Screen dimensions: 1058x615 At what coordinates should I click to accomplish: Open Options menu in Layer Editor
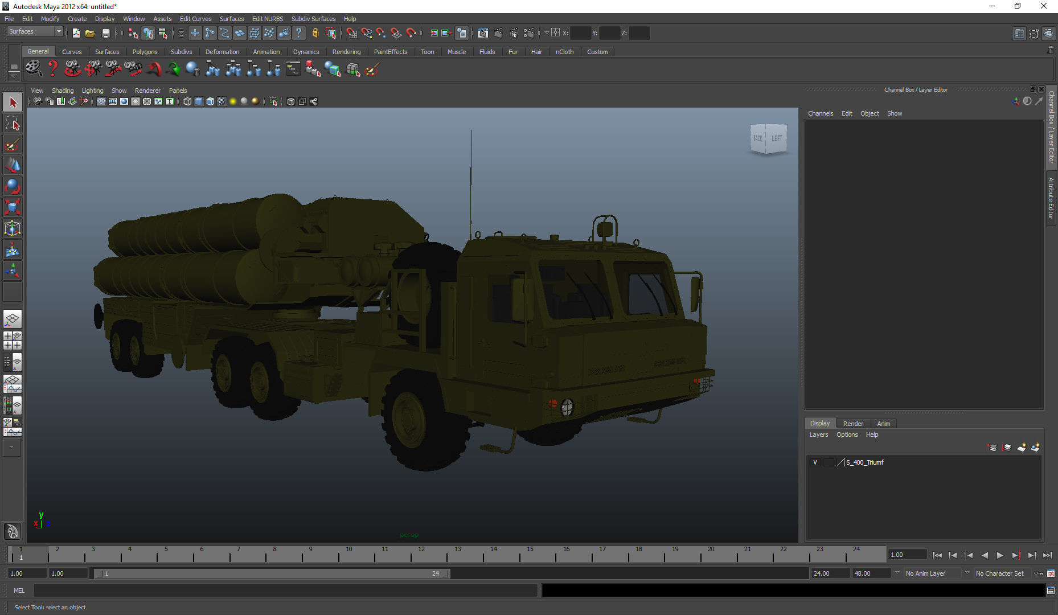pos(847,434)
